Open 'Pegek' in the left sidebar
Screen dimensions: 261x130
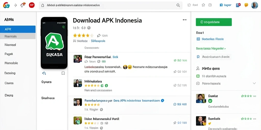pyautogui.click(x=9, y=54)
